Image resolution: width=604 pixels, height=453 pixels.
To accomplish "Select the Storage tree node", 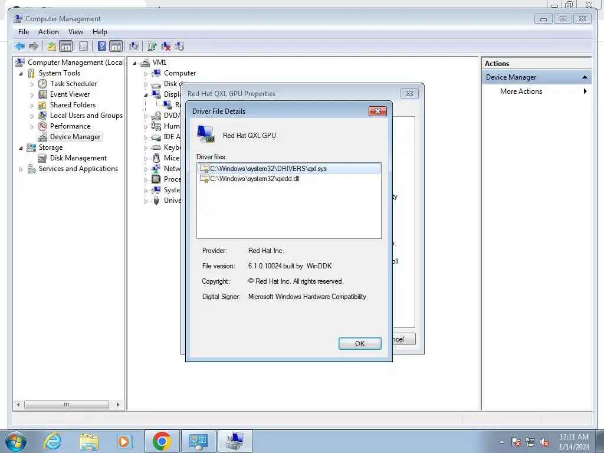I will pos(51,147).
